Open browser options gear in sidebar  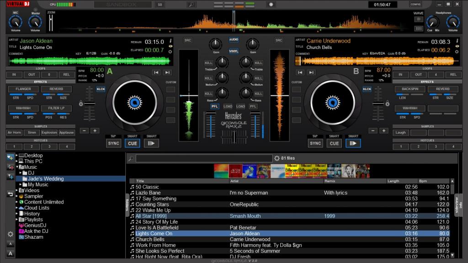10,234
